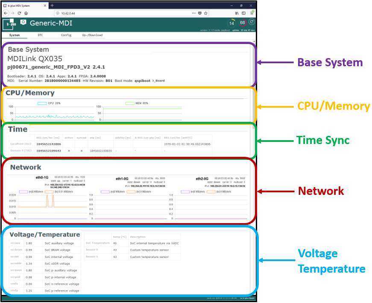This screenshot has height=303, width=372.
Task: Click ptp value 1845652150820
Action: (101, 151)
